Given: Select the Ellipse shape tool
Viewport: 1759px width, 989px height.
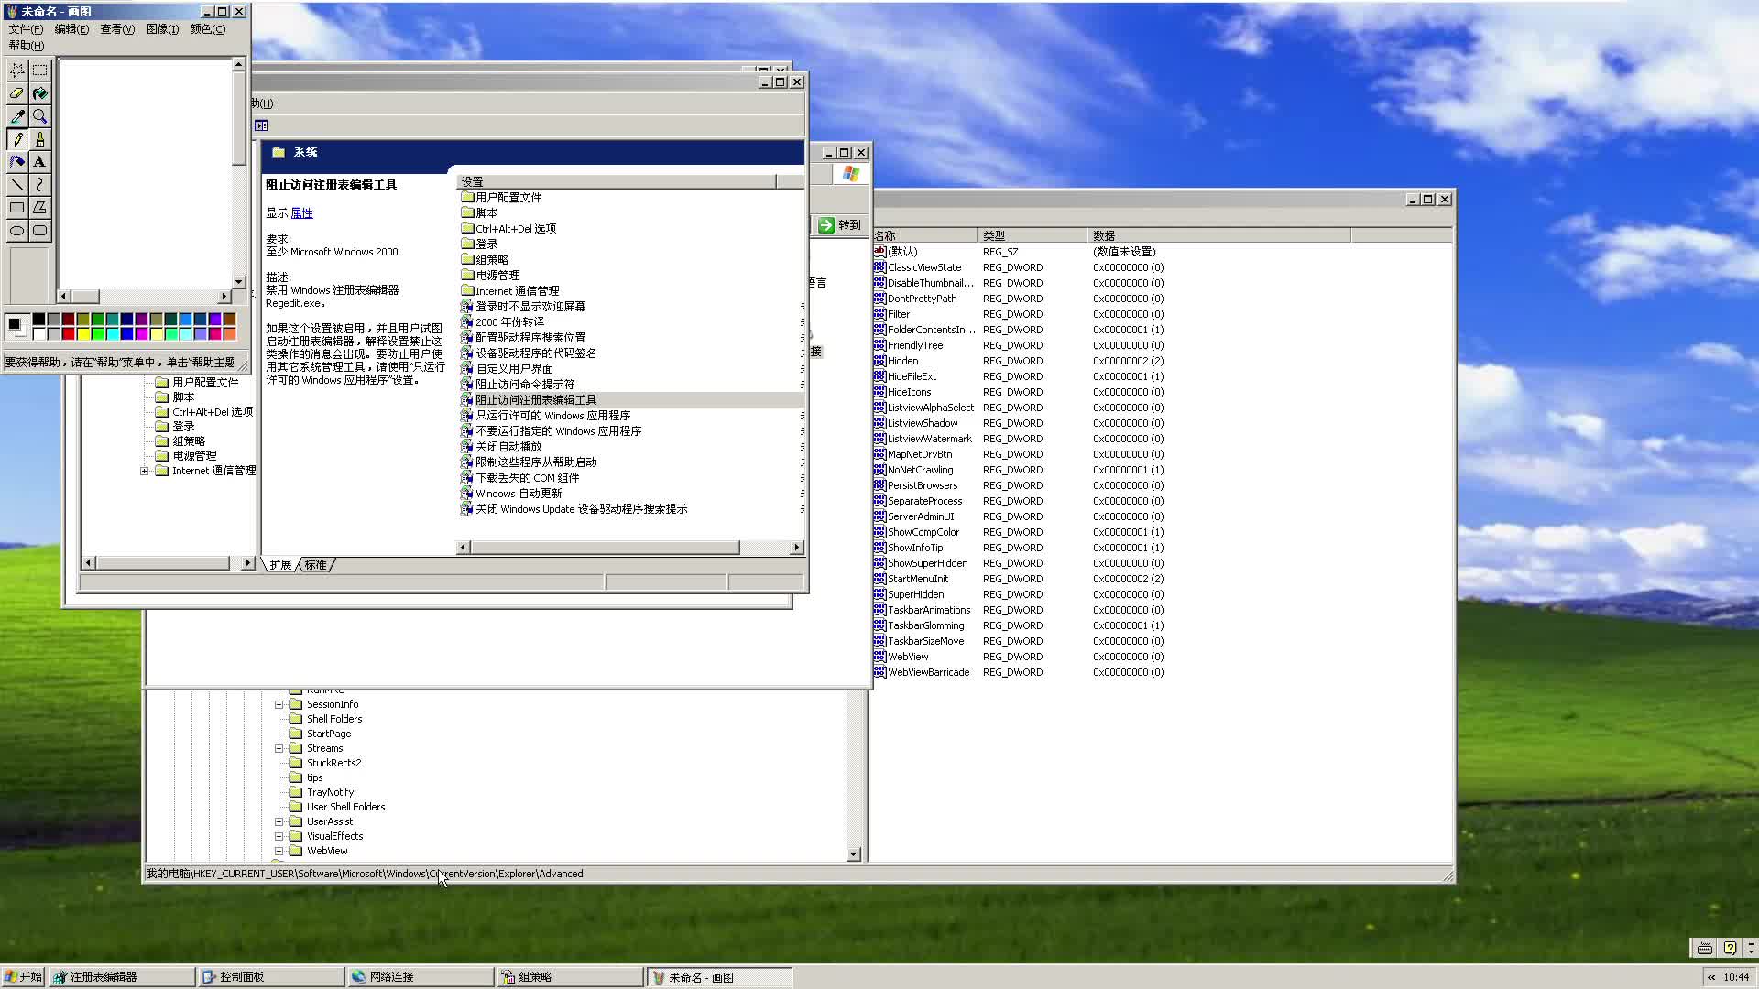Looking at the screenshot, I should [16, 230].
